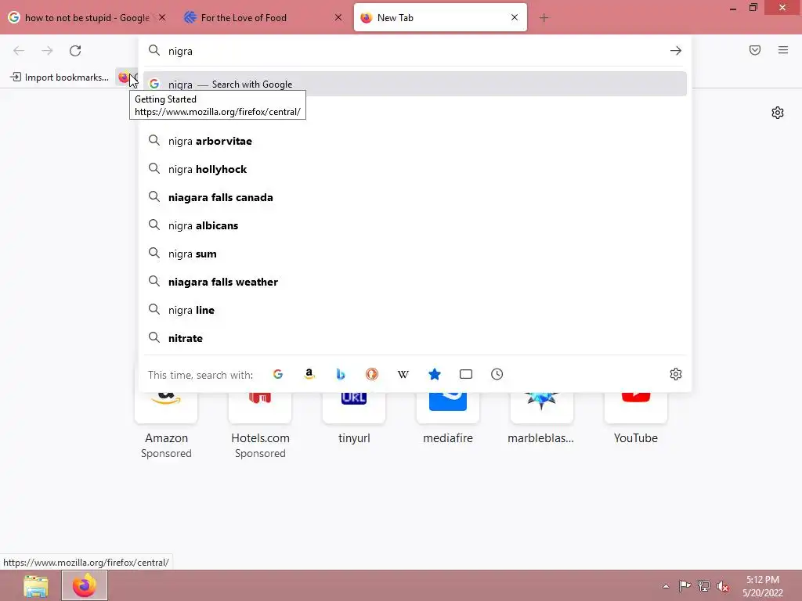The height and width of the screenshot is (601, 802).
Task: Open the new tab page settings gear
Action: pos(778,113)
